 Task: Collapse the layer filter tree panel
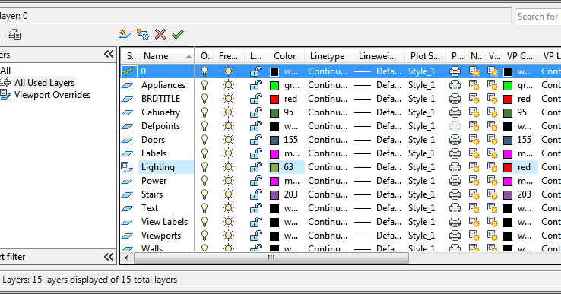109,54
